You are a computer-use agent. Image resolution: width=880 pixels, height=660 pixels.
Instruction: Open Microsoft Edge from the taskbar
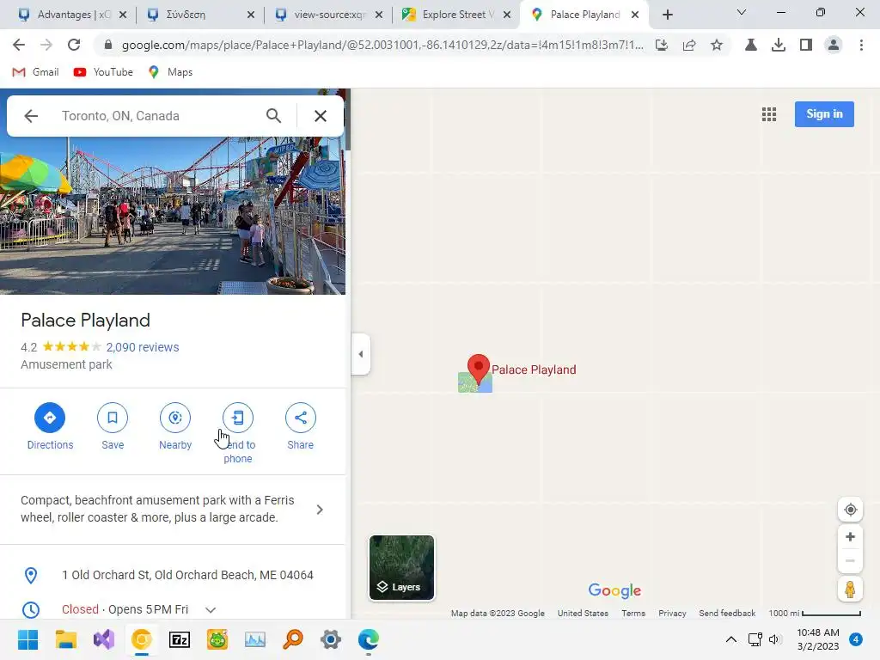tap(368, 639)
